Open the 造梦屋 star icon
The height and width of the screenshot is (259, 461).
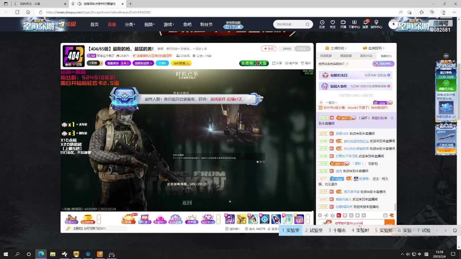pyautogui.click(x=192, y=219)
